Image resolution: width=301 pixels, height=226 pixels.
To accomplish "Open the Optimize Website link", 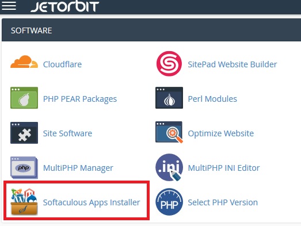I will point(221,134).
